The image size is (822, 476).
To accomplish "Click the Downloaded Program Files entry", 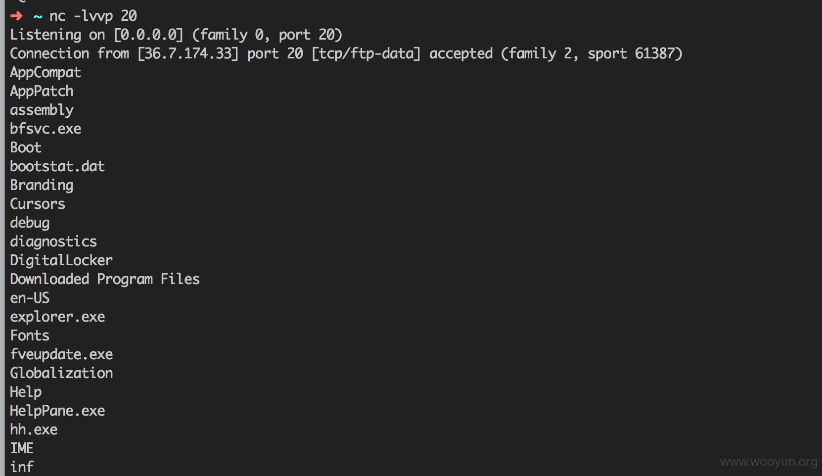I will click(x=105, y=279).
